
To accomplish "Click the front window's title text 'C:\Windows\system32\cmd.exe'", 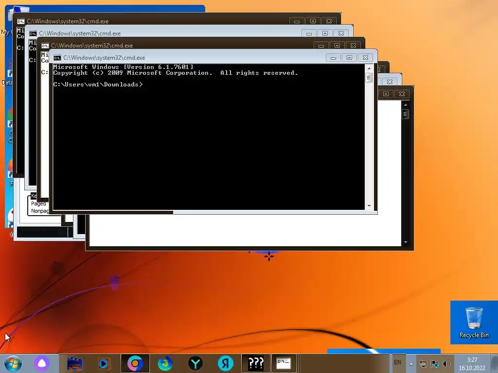I will coord(104,58).
